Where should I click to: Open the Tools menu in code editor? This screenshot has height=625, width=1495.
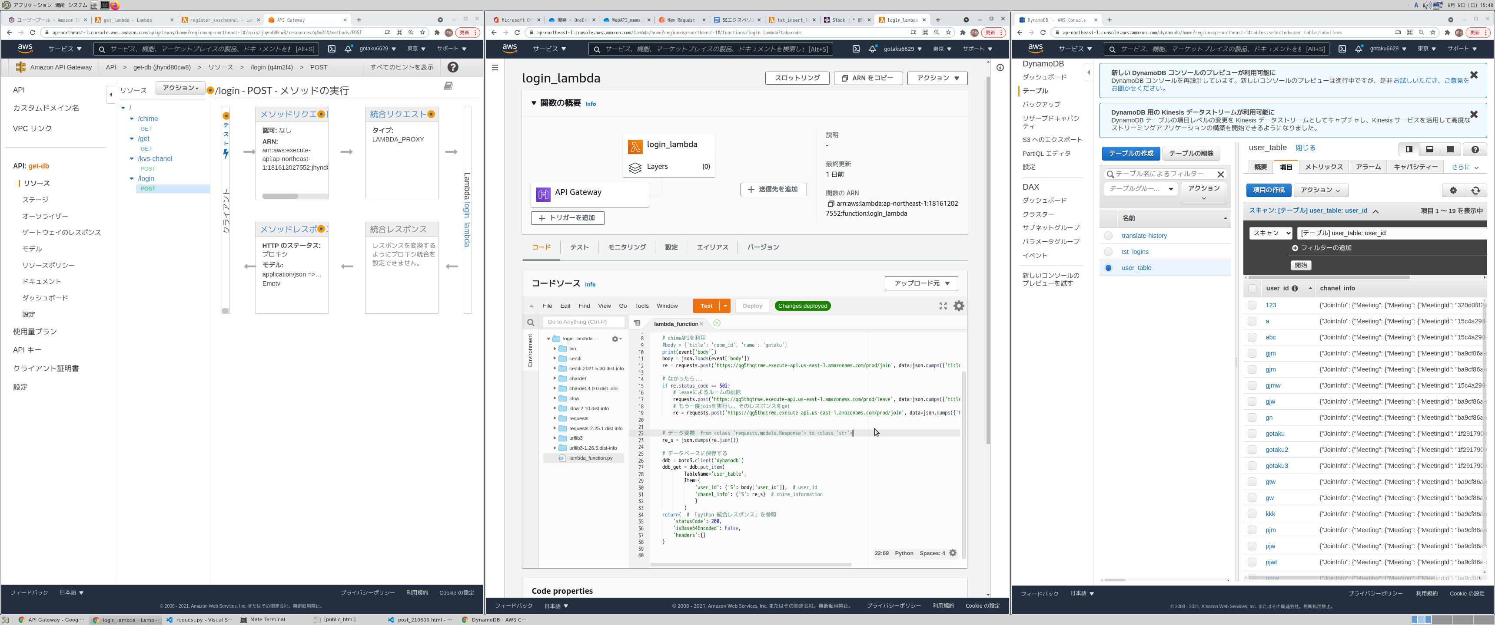tap(641, 306)
